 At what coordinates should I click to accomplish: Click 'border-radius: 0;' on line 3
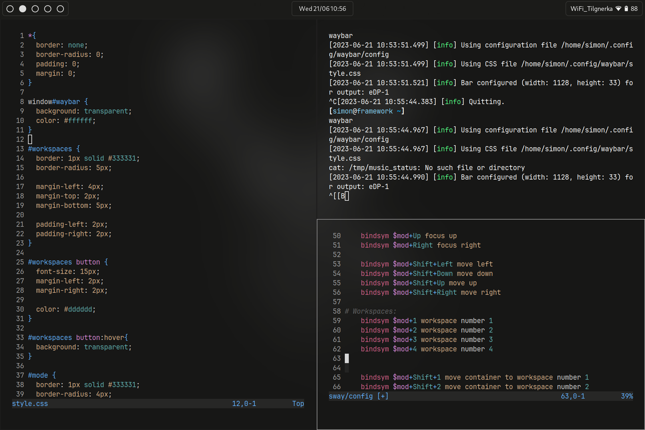click(x=70, y=55)
